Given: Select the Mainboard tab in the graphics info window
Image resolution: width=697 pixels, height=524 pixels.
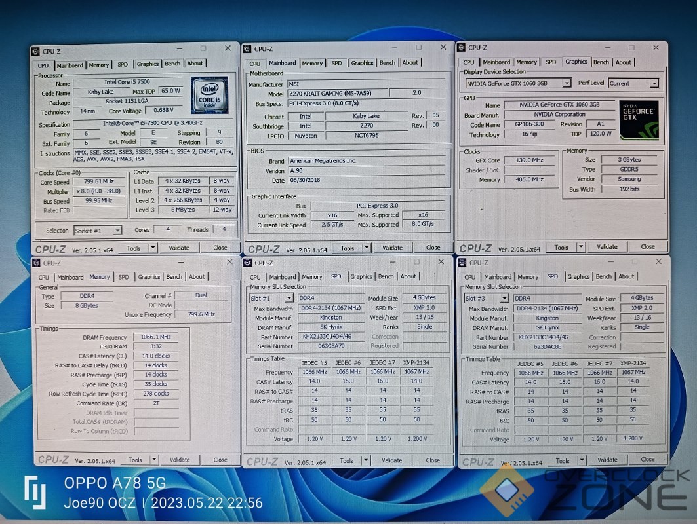Looking at the screenshot, I should 496,62.
